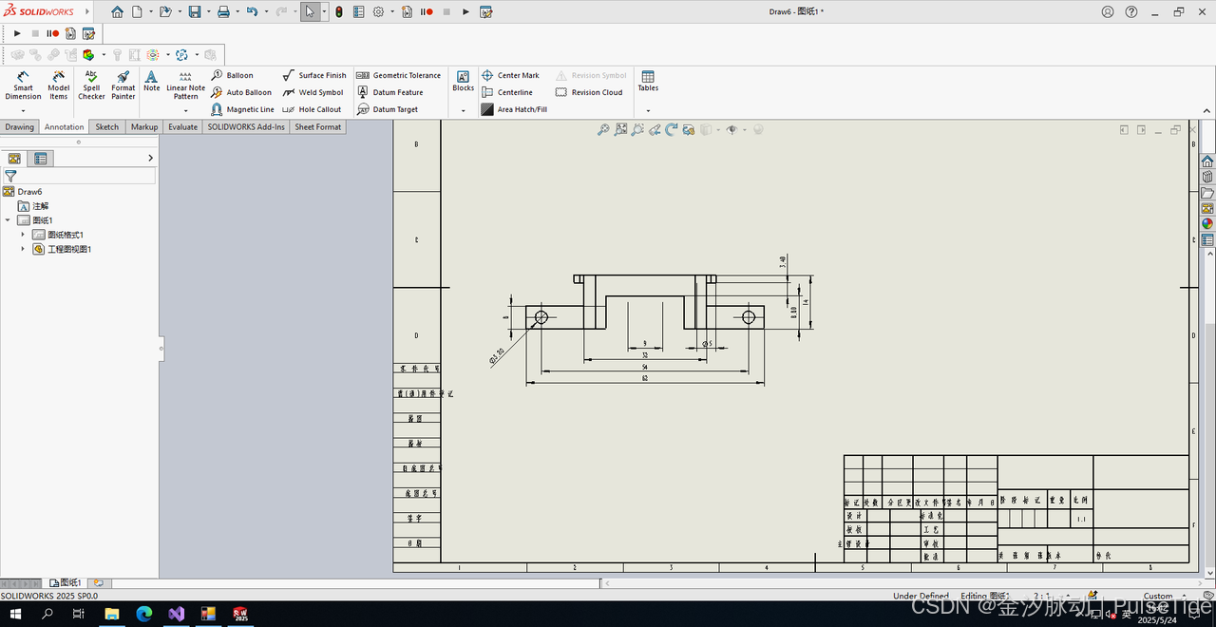
Task: Insert a Magnetic Line
Action: [242, 109]
